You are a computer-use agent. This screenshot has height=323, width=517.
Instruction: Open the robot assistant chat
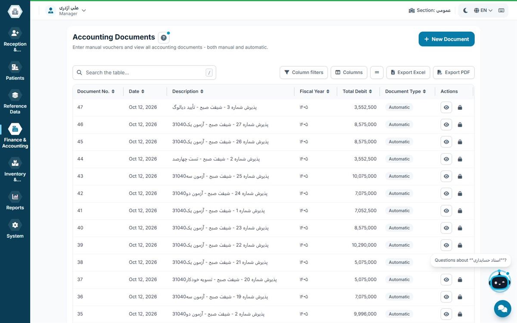click(x=499, y=281)
